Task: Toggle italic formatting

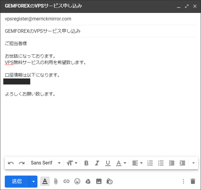Action: pos(97,163)
